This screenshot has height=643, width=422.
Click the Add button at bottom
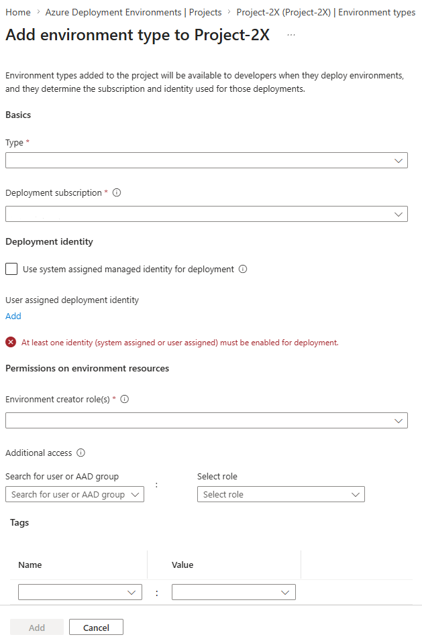click(x=37, y=628)
